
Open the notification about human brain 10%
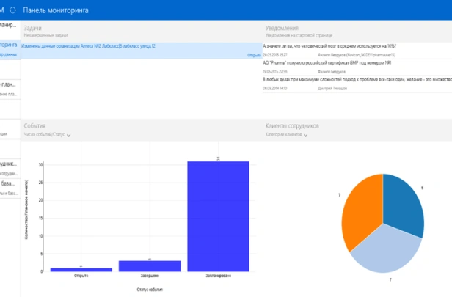pyautogui.click(x=329, y=45)
